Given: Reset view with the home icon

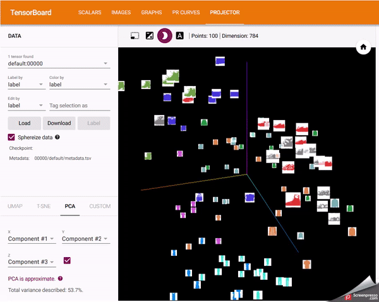Looking at the screenshot, I should tap(363, 47).
